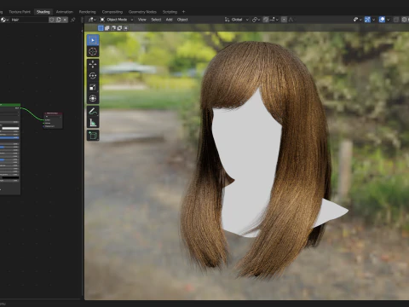Switch to wireframe viewport shading

(x=405, y=20)
